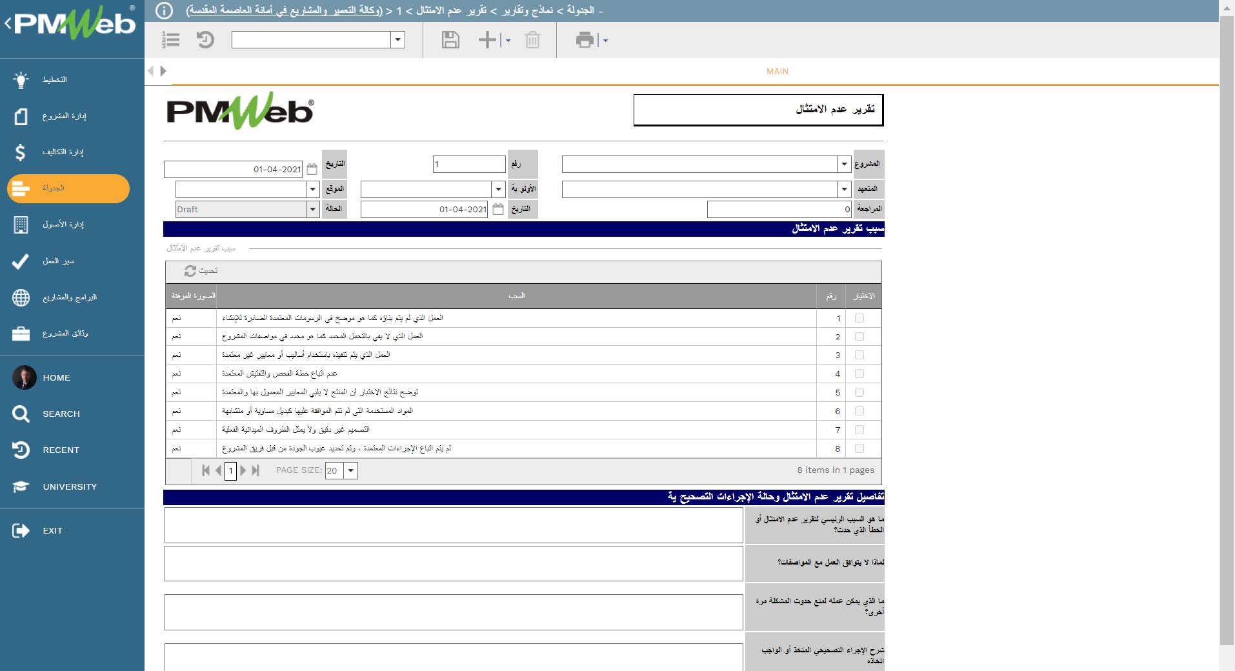Select الجدولة scheduling menu item
Viewport: 1235px width, 671px height.
point(68,188)
